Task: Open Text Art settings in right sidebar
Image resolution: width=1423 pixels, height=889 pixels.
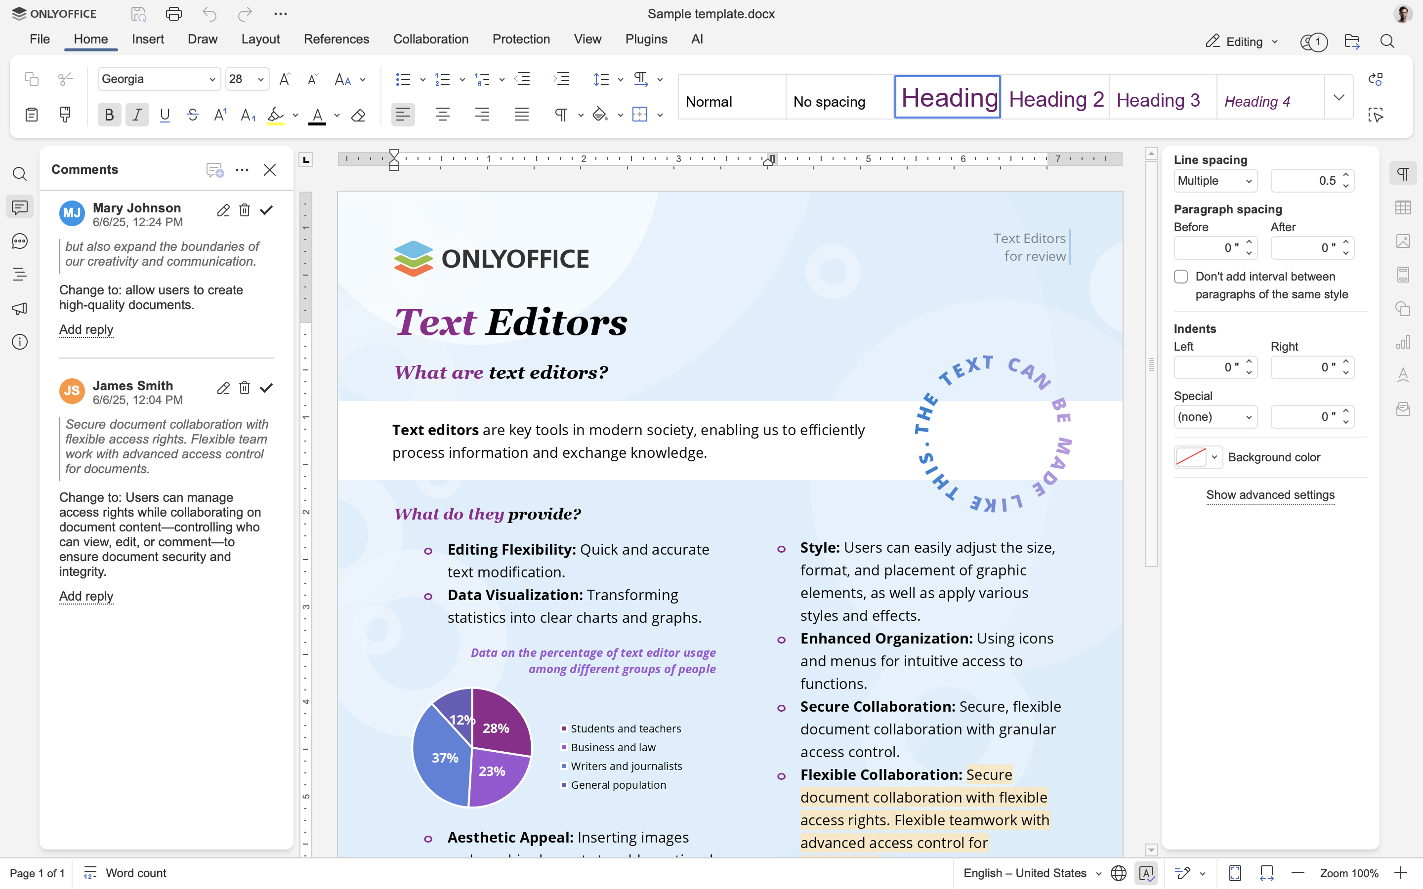Action: coord(1403,375)
